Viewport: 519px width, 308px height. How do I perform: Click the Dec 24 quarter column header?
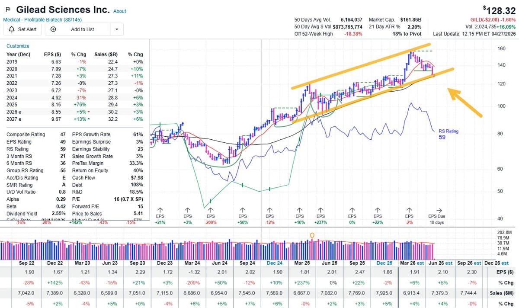click(274, 263)
